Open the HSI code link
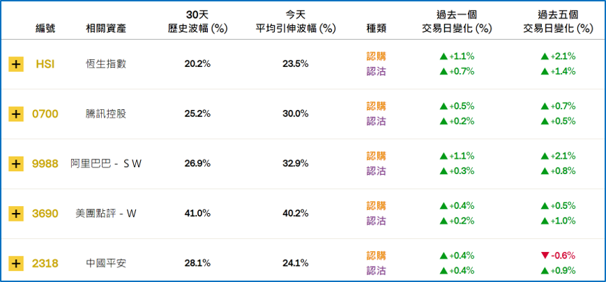Image resolution: width=606 pixels, height=282 pixels. tap(45, 64)
